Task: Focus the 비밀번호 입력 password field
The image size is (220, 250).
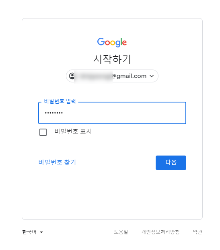Action: [112, 113]
